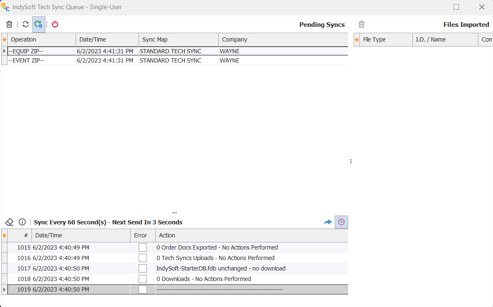Check the Error box for row 1017
The image size is (493, 307).
(143, 268)
